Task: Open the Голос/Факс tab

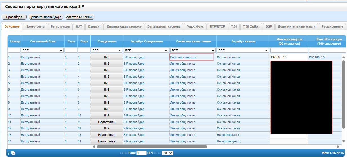Action: pos(195,26)
